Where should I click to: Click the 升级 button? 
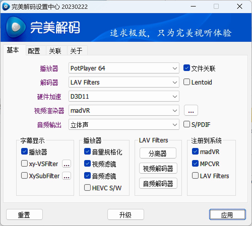coord(126,215)
